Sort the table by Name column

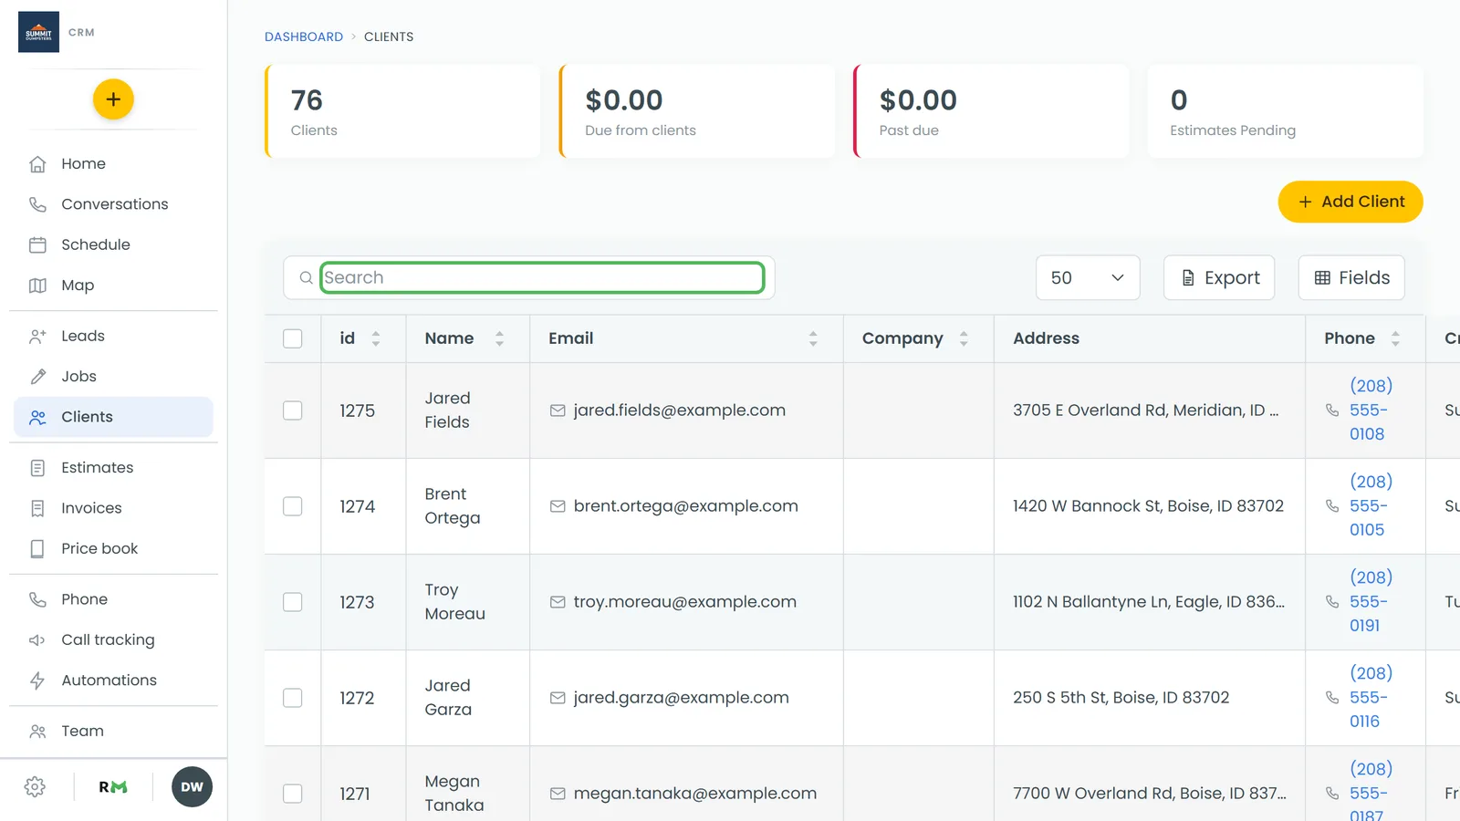click(x=499, y=338)
